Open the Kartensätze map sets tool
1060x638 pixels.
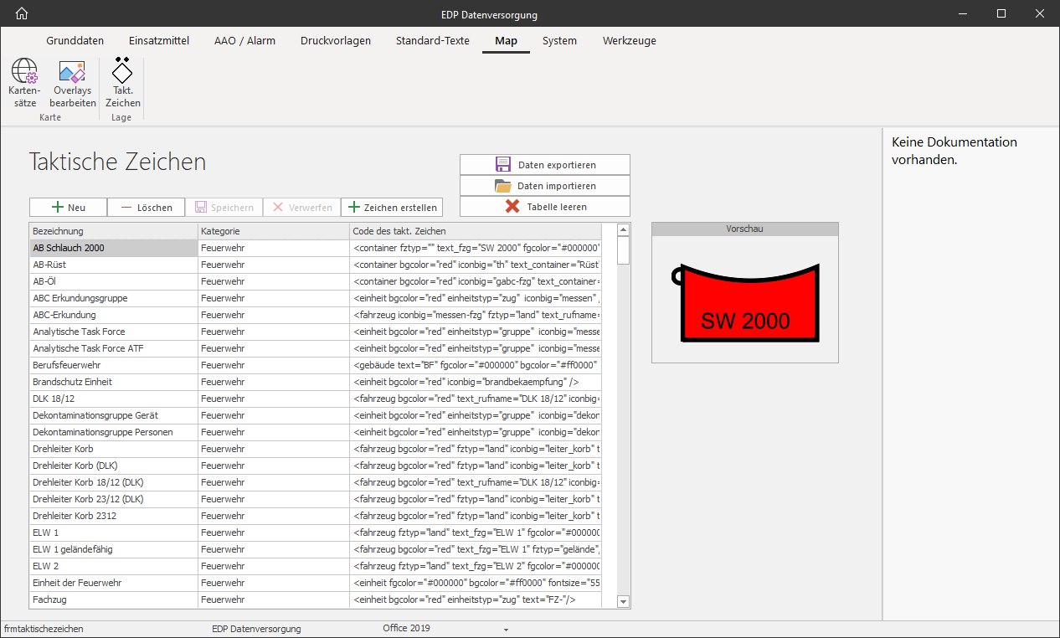click(x=23, y=84)
